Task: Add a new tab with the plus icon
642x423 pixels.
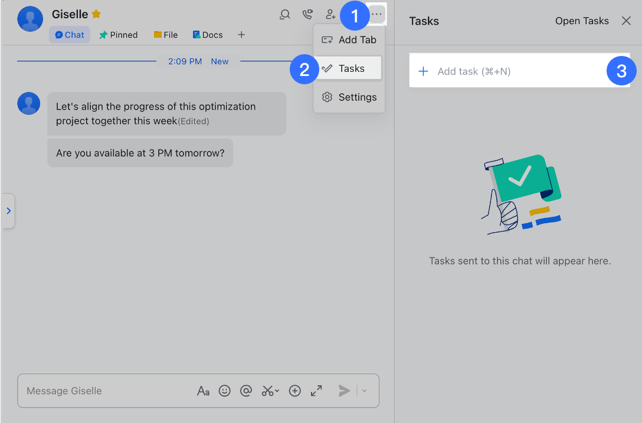Action: pyautogui.click(x=241, y=35)
